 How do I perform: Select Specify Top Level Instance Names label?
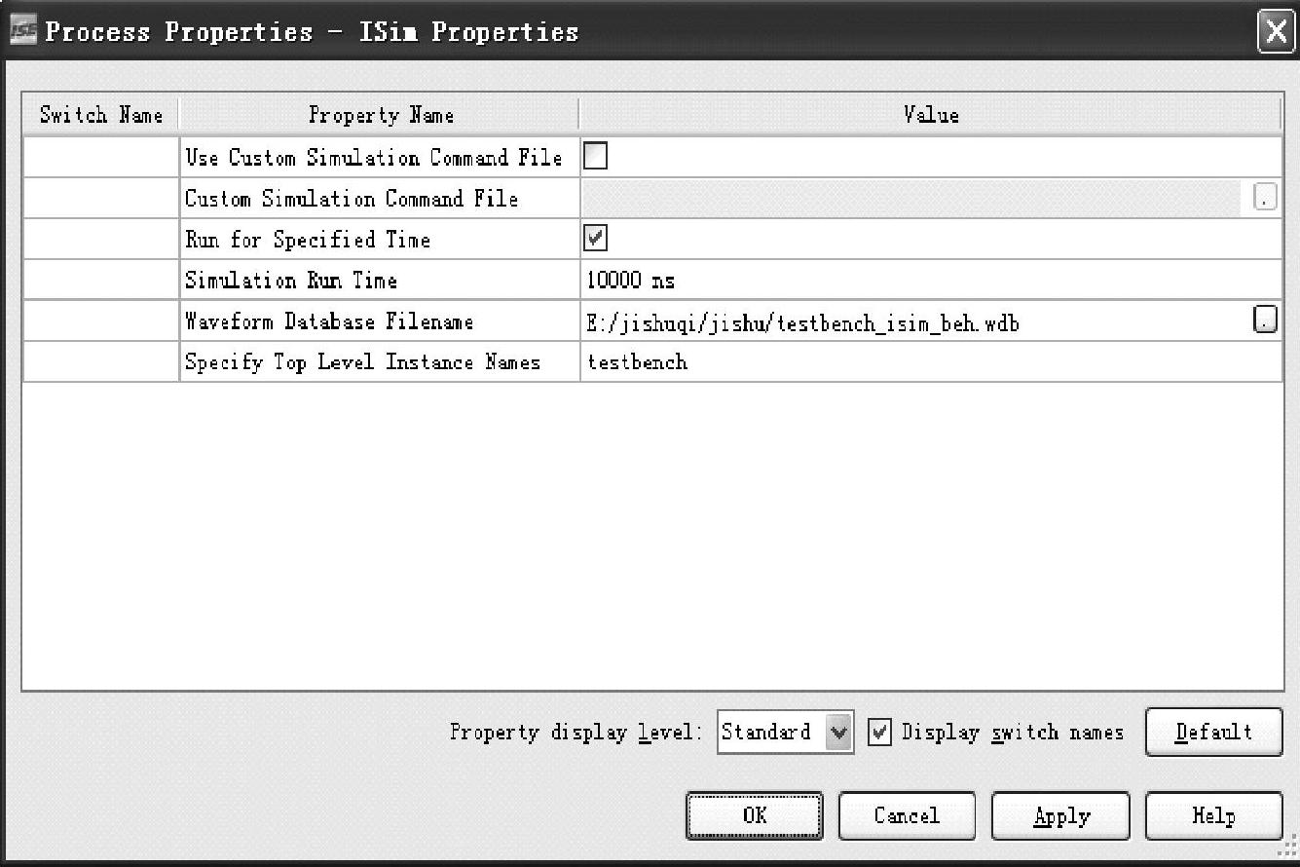click(x=362, y=362)
